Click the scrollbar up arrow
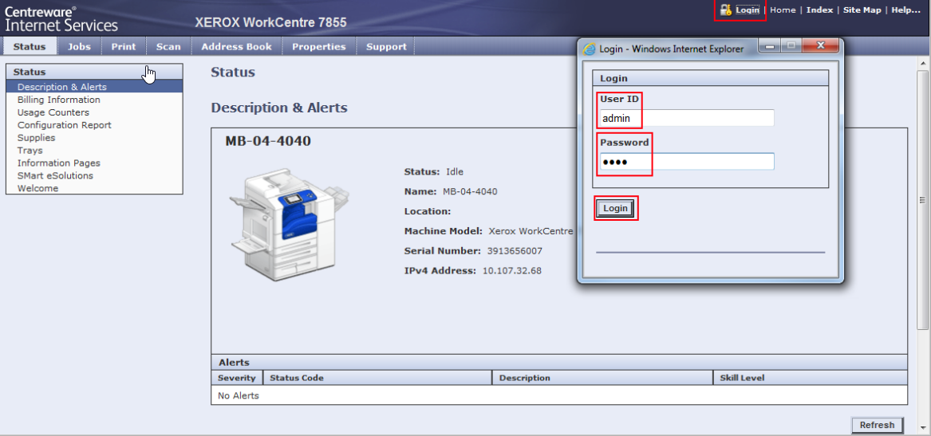 pos(923,63)
